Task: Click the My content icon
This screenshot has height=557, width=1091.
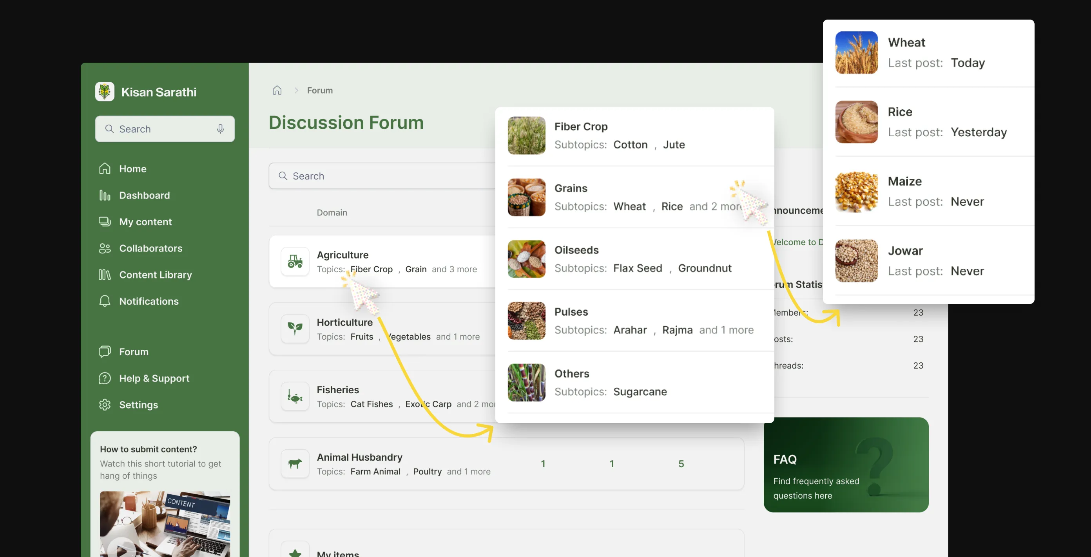Action: coord(105,222)
